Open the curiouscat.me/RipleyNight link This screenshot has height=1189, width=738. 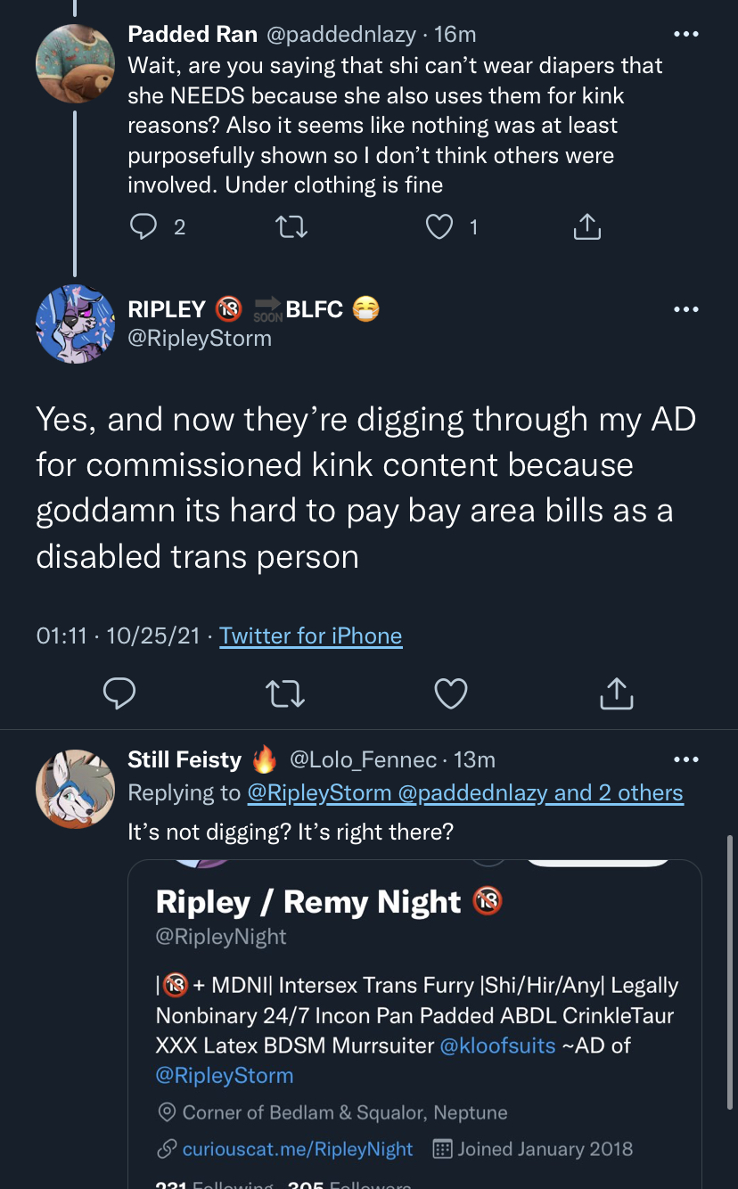(x=298, y=1149)
